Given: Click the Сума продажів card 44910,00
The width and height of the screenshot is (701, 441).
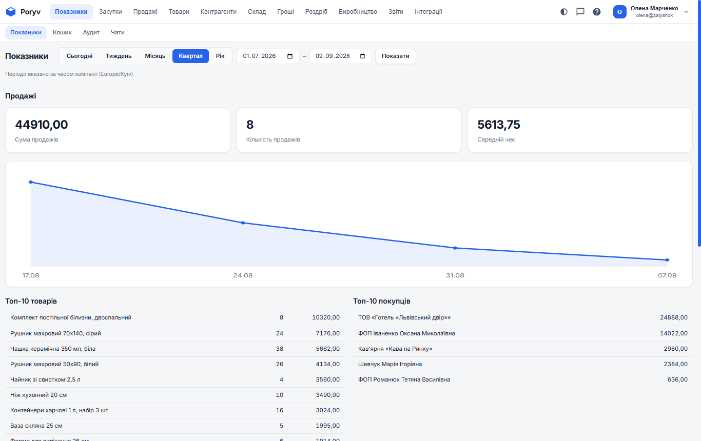Looking at the screenshot, I should pos(118,130).
